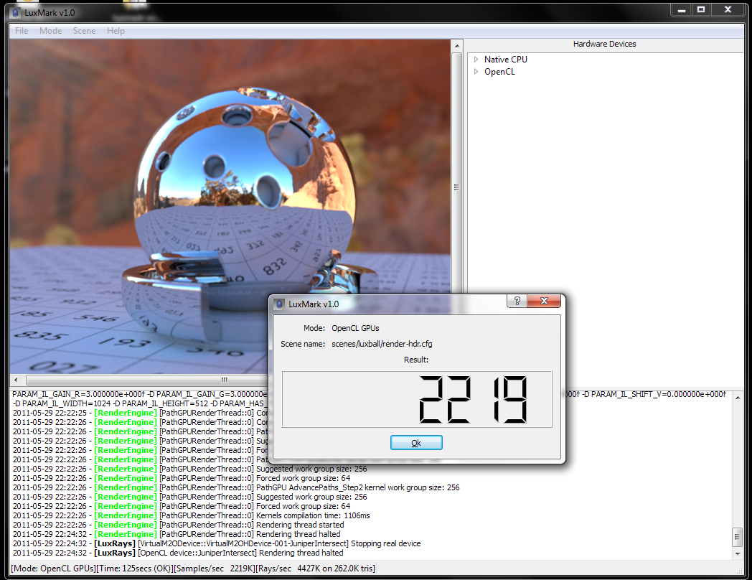Viewport: 752px width, 580px height.
Task: Click the 2219 result display
Action: pyautogui.click(x=417, y=399)
